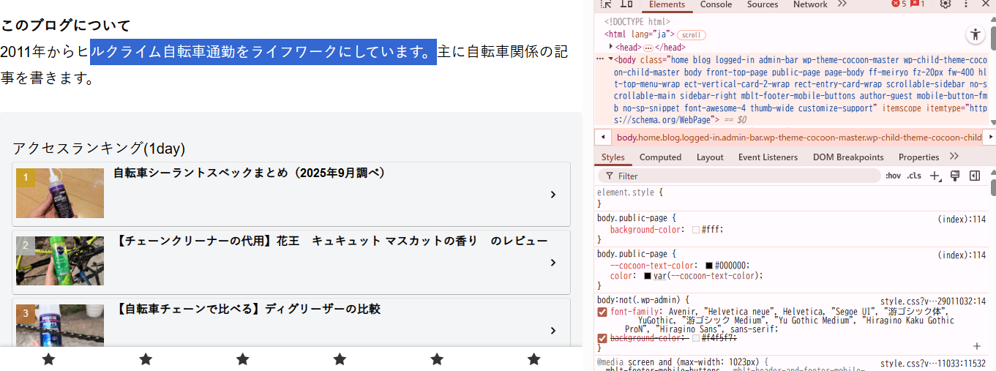The width and height of the screenshot is (996, 371).
Task: Click the second star button in footer
Action: point(146,359)
